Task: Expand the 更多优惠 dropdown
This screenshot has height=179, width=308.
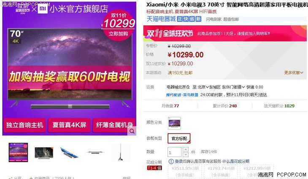Action: pyautogui.click(x=294, y=73)
